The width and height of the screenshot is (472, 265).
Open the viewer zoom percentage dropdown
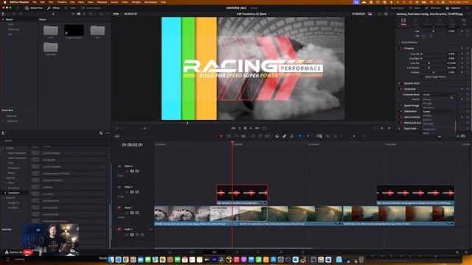tap(117, 14)
